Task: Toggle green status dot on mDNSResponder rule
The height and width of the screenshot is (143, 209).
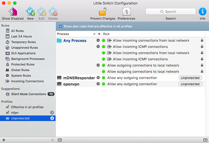Action: point(104,78)
